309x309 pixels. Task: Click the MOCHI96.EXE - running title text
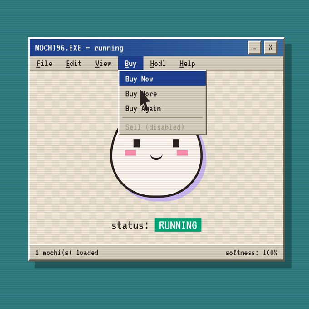(x=79, y=48)
